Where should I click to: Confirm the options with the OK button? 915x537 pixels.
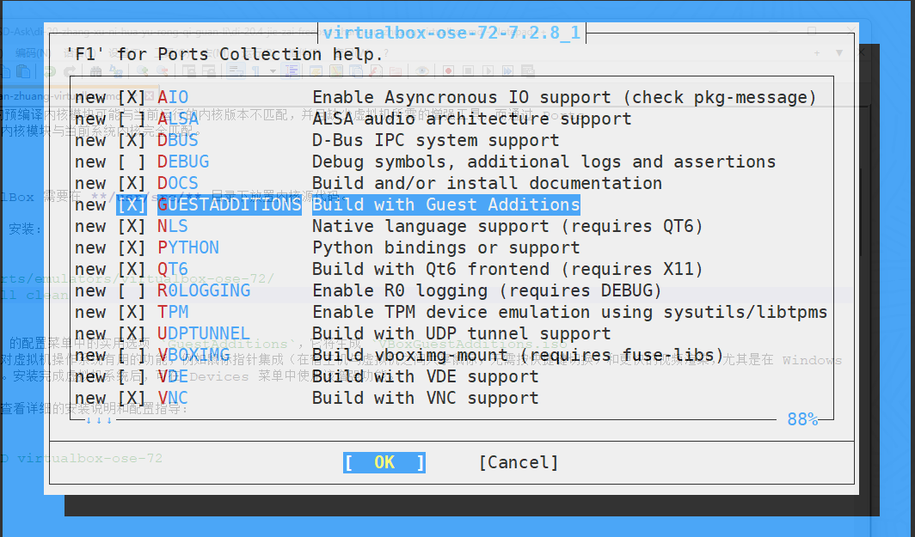pos(384,462)
